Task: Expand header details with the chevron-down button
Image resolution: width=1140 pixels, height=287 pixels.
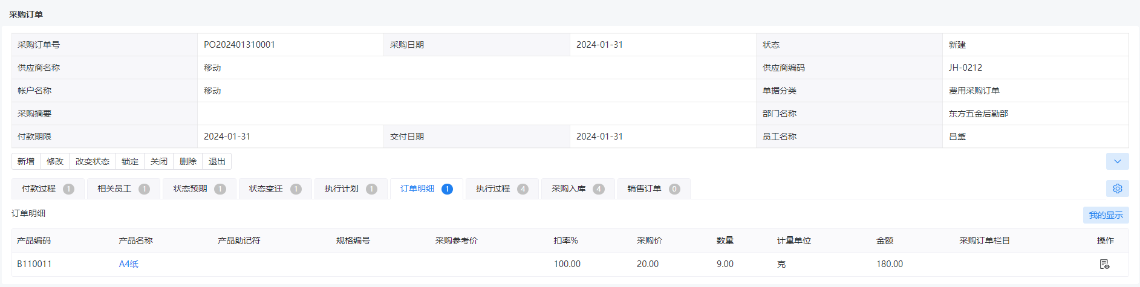Action: (1117, 161)
